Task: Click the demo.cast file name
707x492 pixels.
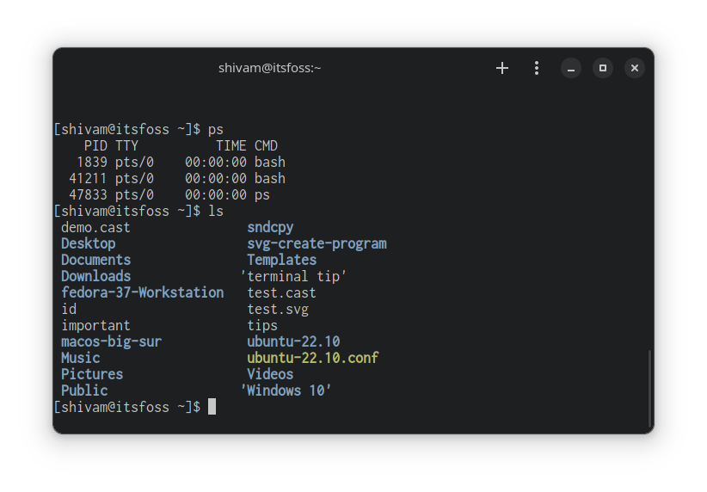Action: pos(95,227)
